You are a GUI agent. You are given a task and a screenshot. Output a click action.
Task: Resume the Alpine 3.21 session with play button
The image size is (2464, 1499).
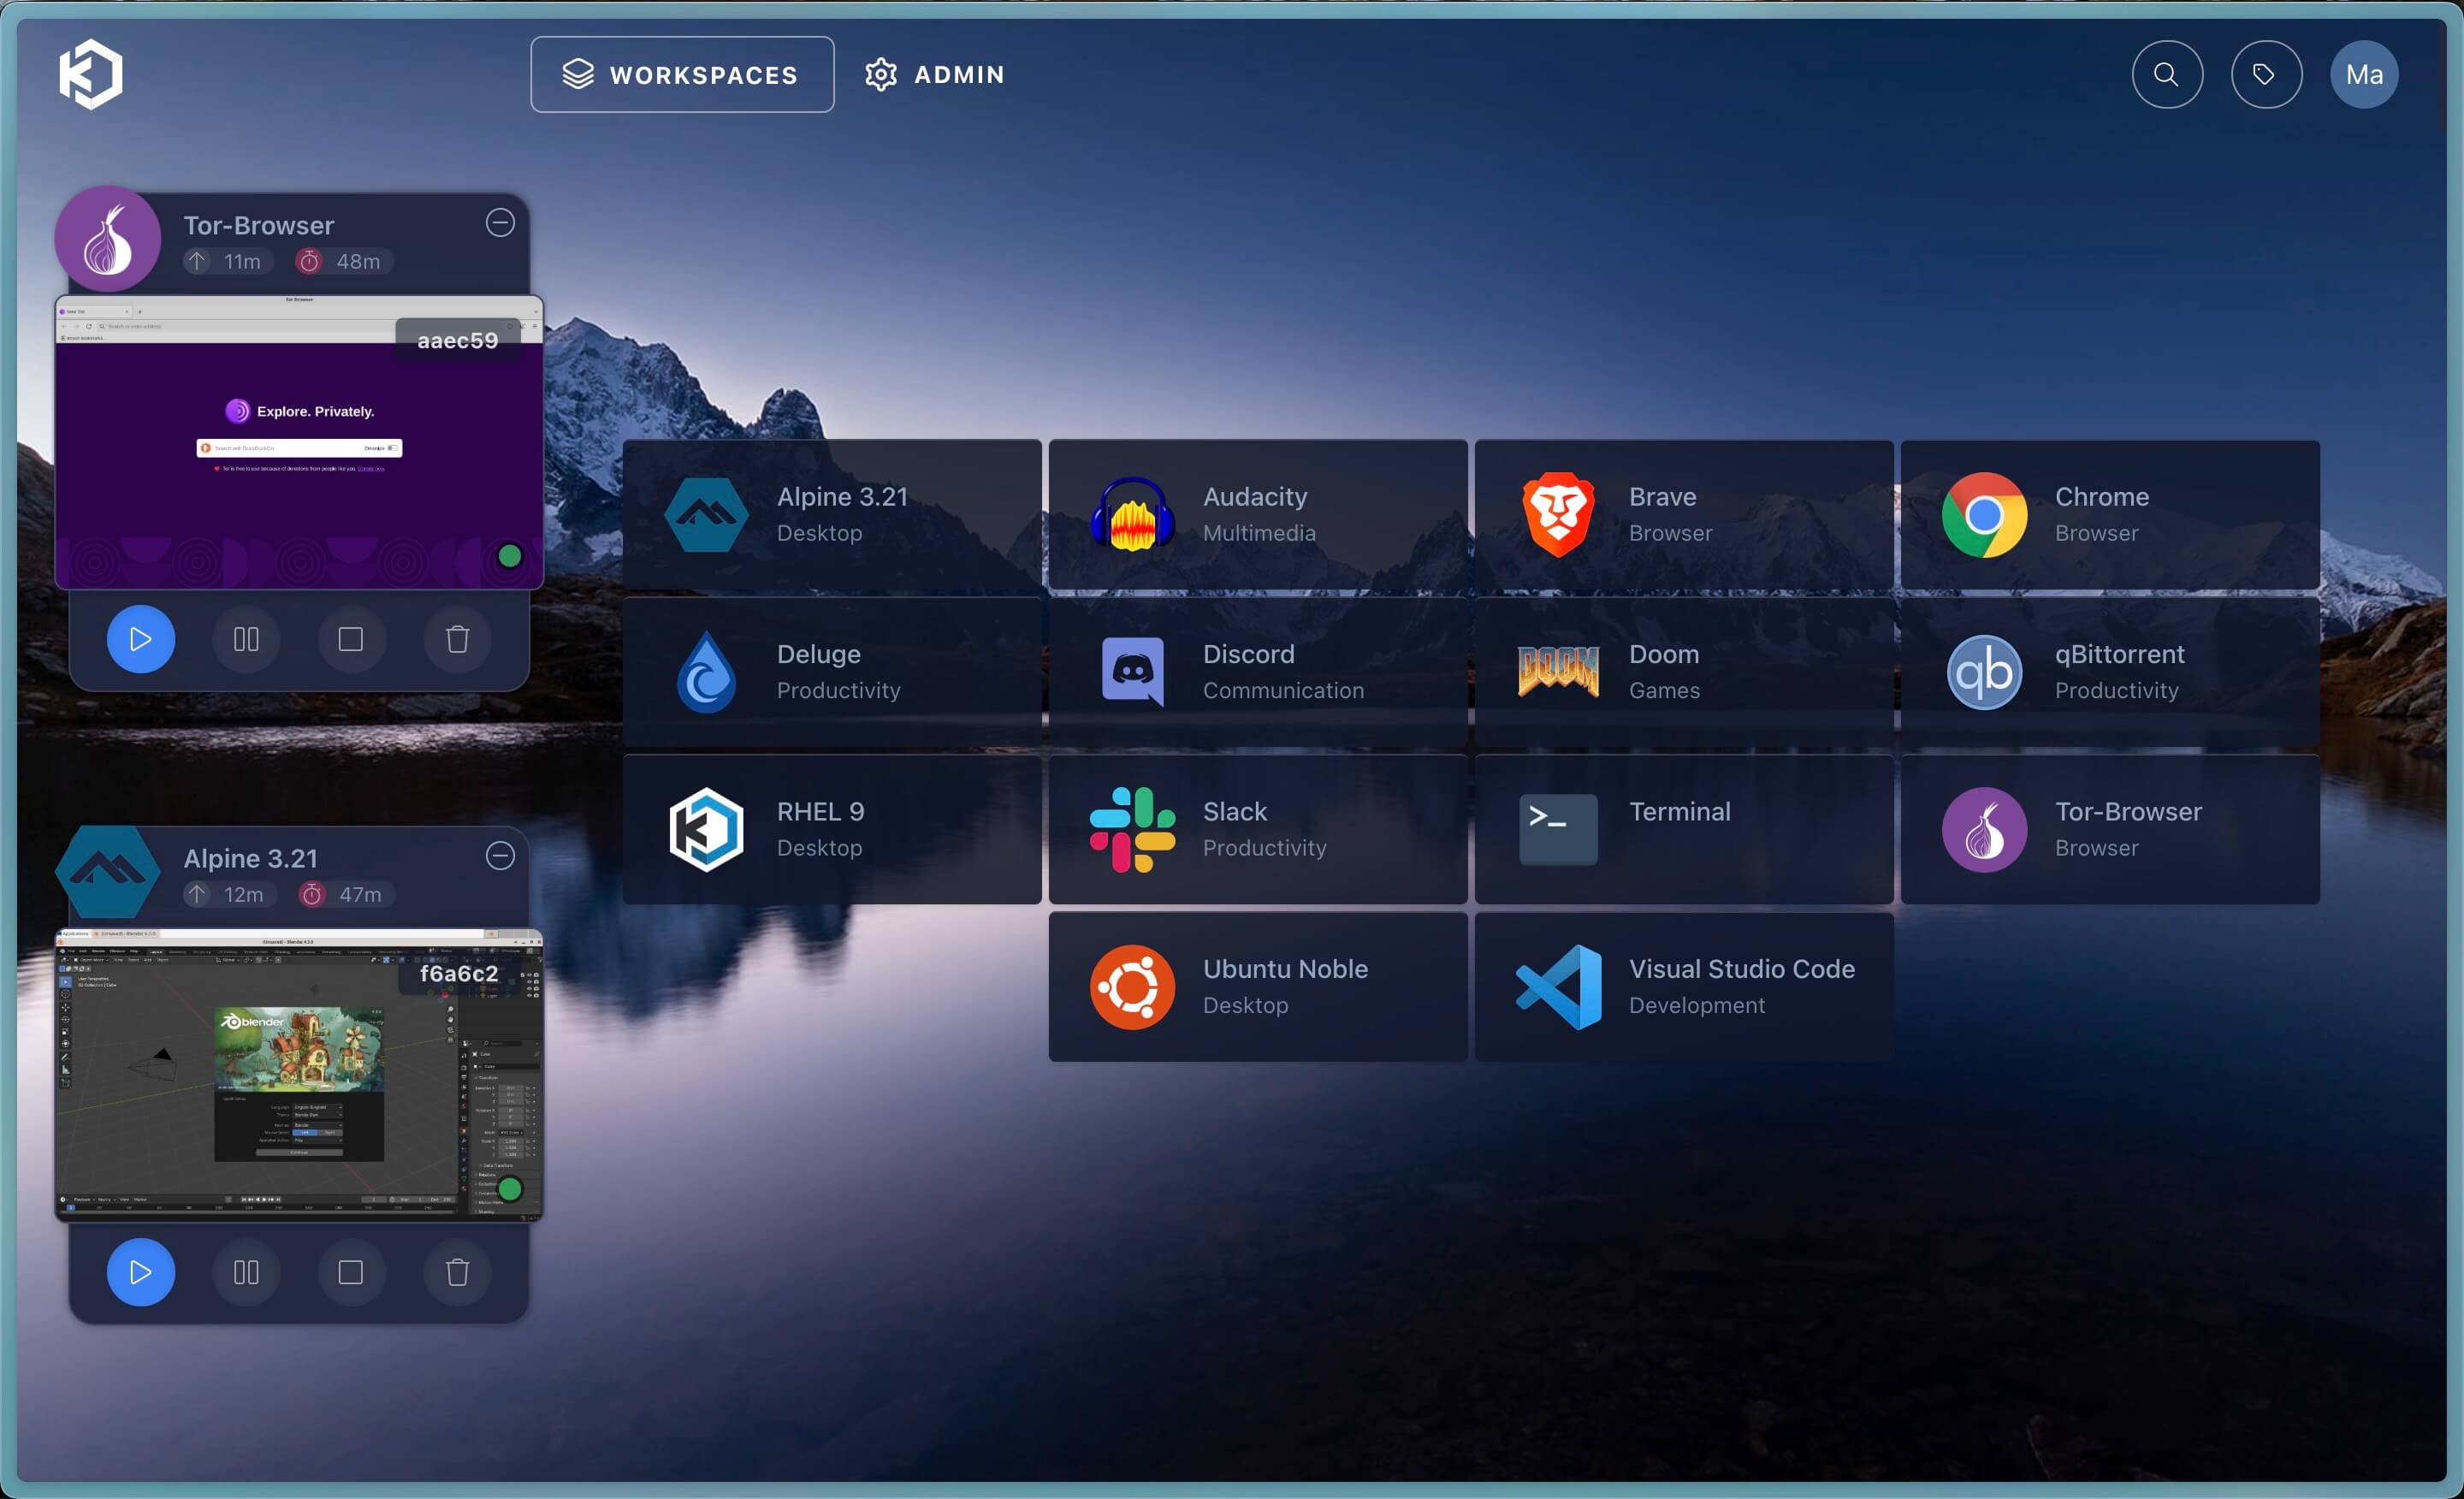click(141, 1272)
